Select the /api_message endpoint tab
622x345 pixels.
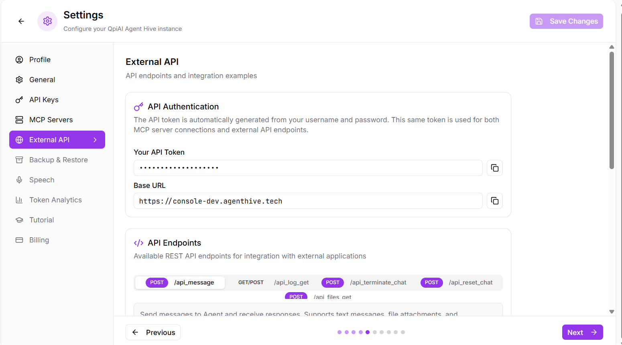180,282
